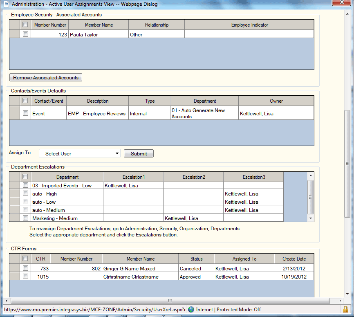
Task: Click the Escalation3 column header
Action: pos(253,177)
